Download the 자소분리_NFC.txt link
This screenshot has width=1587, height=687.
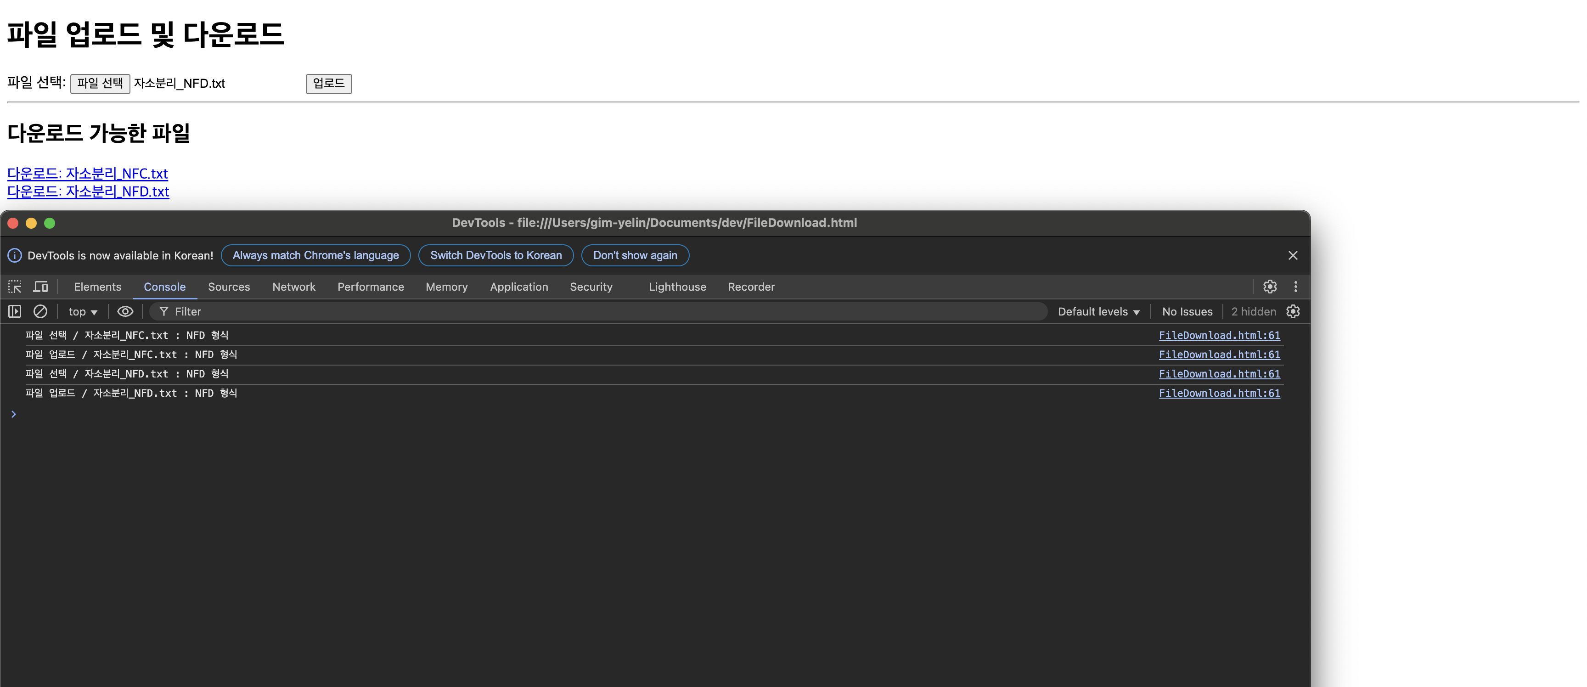[88, 173]
